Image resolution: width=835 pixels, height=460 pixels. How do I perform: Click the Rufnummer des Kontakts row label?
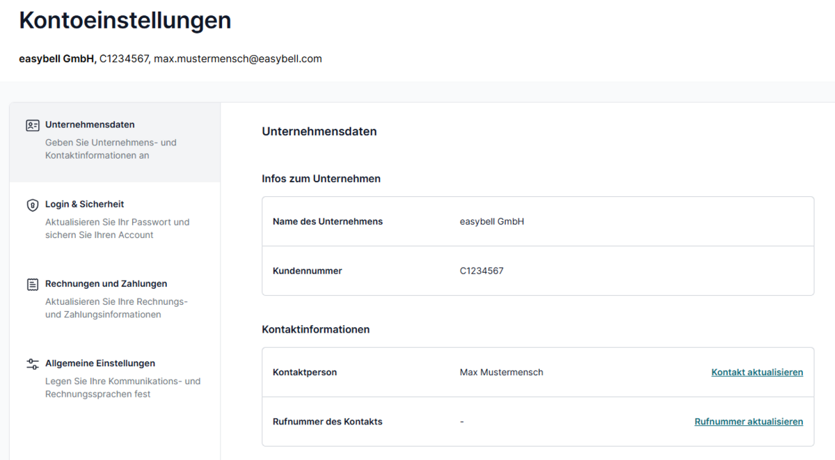click(327, 422)
